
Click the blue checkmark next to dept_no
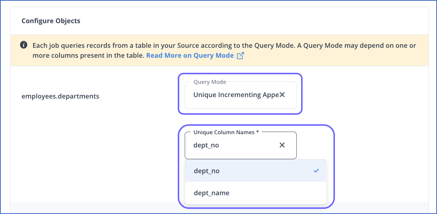[316, 170]
